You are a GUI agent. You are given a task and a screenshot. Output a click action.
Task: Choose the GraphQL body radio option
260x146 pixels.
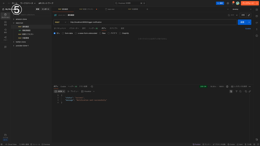coord(120,33)
